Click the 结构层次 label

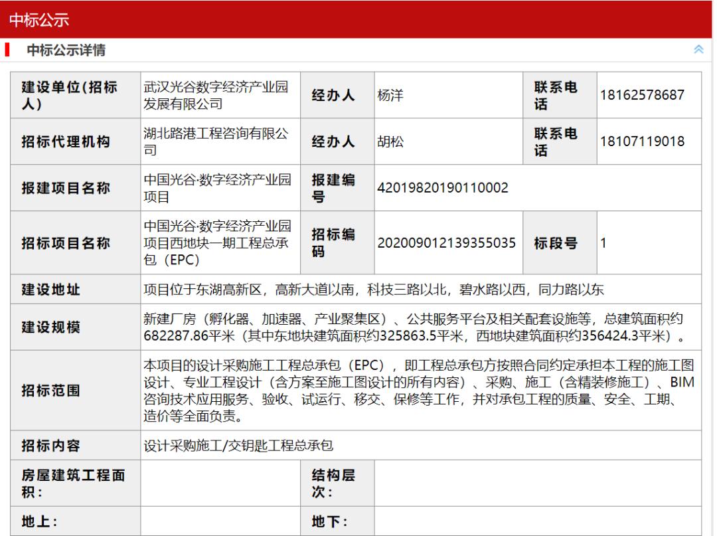tap(333, 484)
